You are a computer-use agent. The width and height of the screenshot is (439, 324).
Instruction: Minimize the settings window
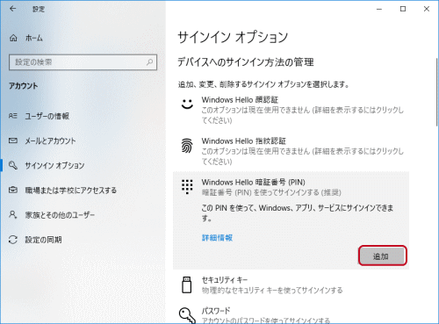point(379,9)
